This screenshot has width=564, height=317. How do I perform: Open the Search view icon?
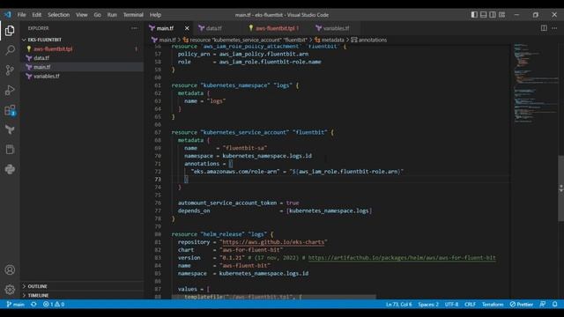(x=10, y=50)
